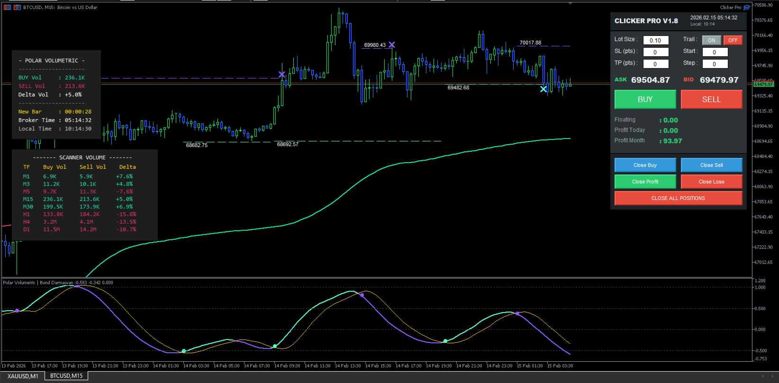779x383 pixels.
Task: Click the green BUY button
Action: point(645,99)
